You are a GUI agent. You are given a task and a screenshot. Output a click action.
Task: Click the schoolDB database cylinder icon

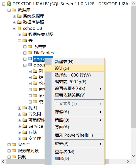(x=19, y=28)
